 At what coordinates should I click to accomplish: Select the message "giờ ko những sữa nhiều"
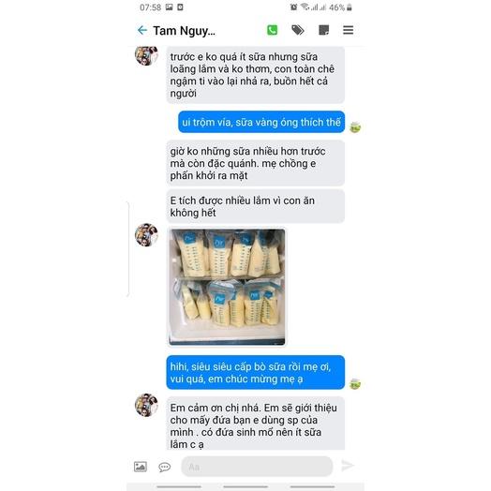tap(256, 163)
